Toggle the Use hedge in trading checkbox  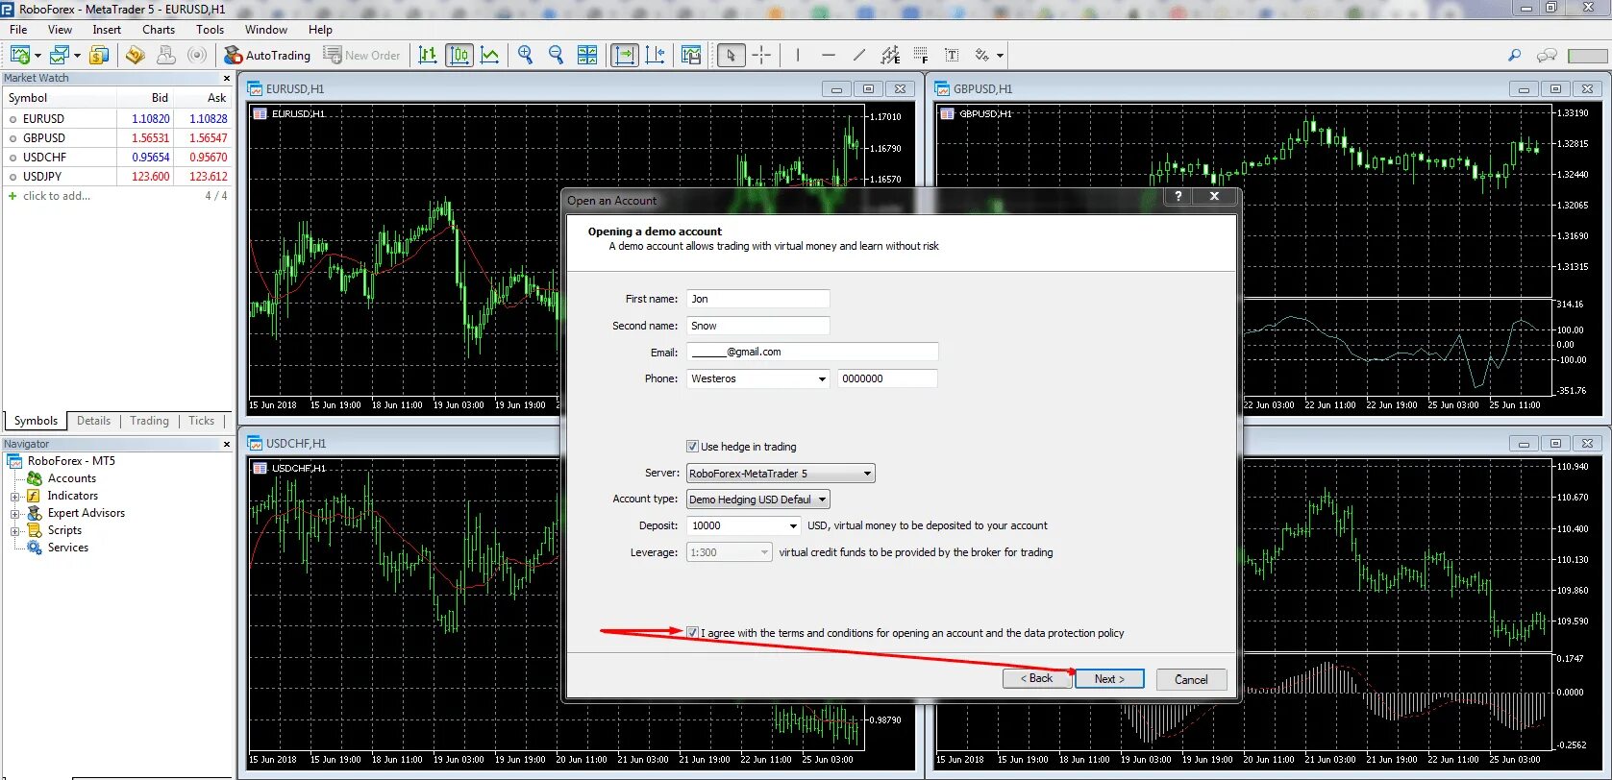(692, 447)
